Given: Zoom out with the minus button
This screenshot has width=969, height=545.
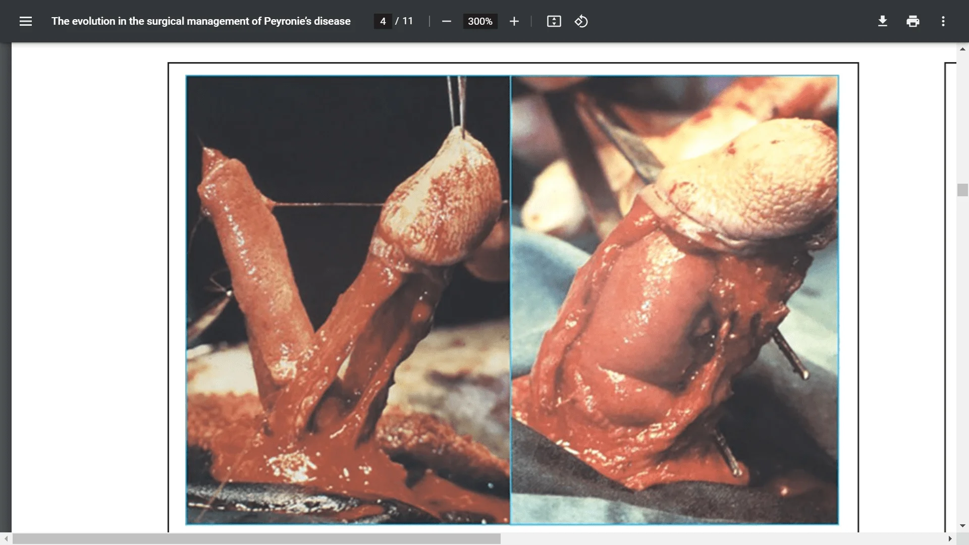Looking at the screenshot, I should 446,21.
